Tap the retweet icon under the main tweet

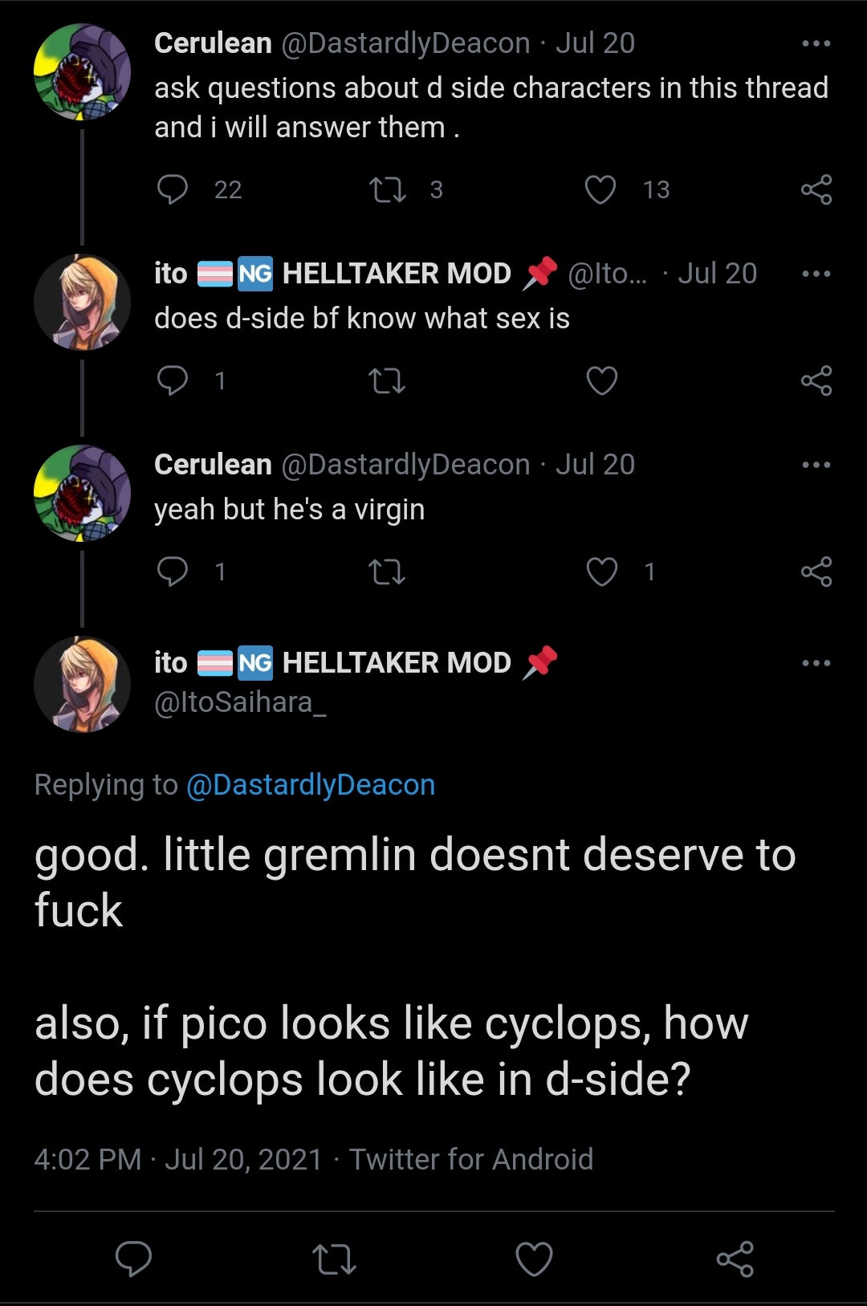coord(334,1258)
